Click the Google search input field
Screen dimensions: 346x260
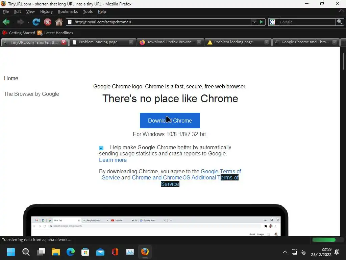coord(307,22)
